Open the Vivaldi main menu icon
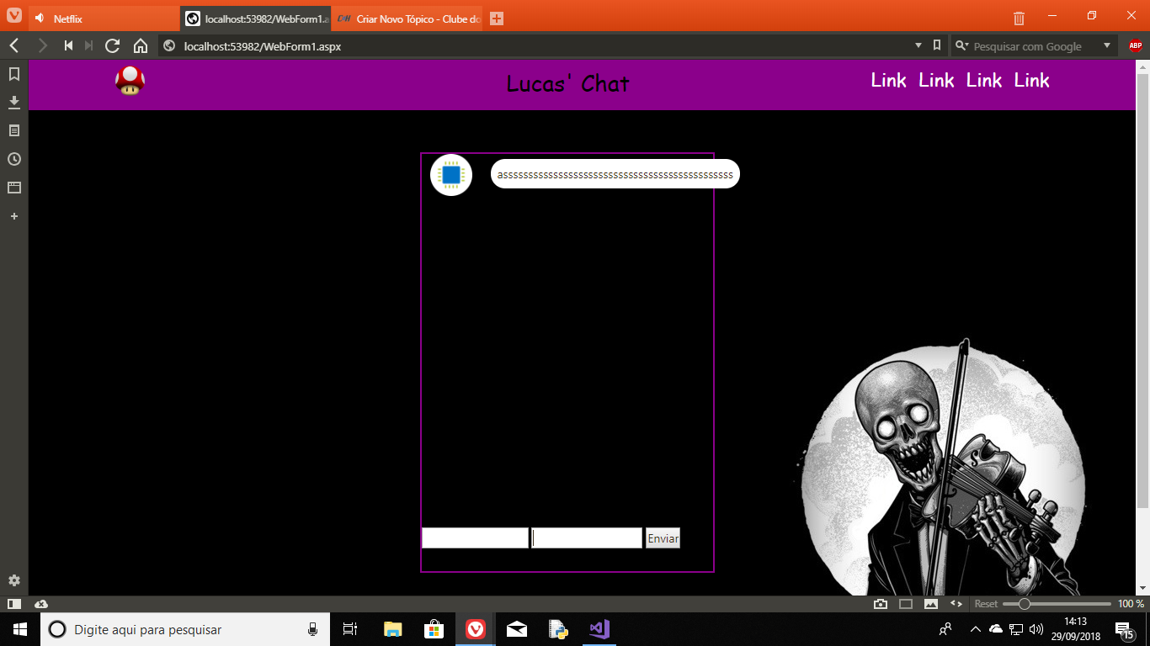 13,17
